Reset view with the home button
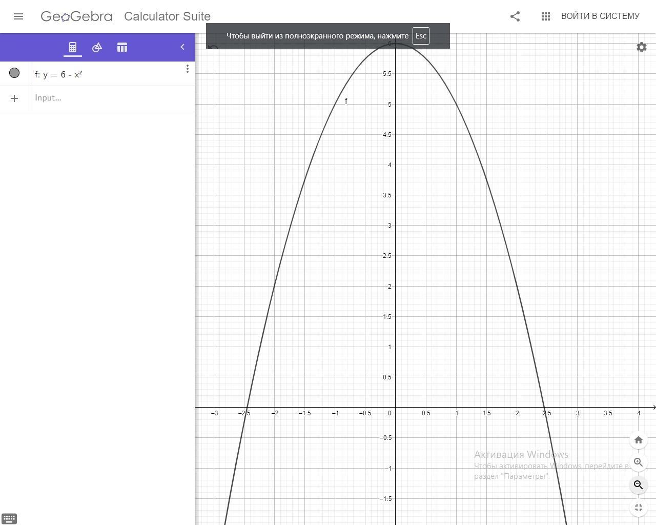 639,440
